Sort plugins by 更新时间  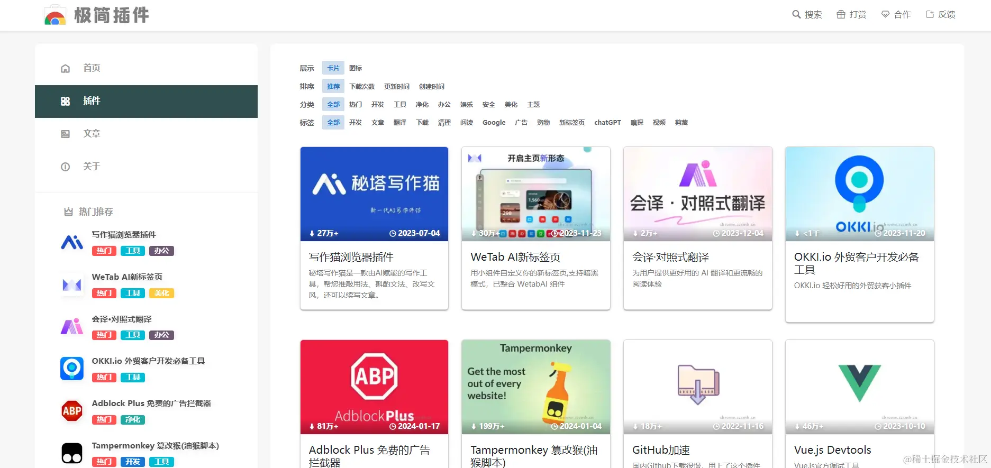pyautogui.click(x=397, y=86)
